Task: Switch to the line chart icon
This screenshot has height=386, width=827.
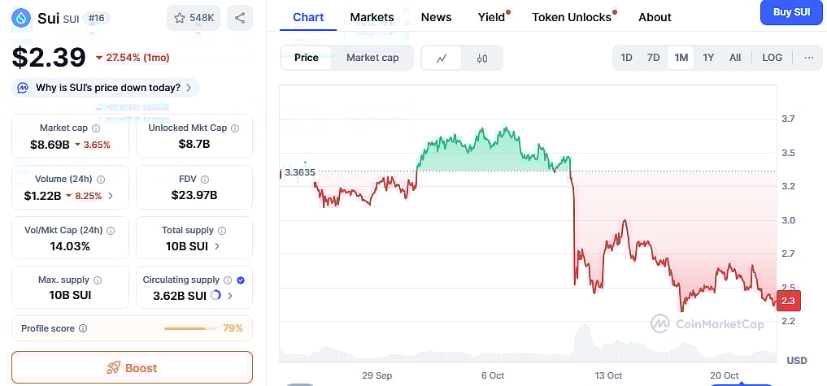Action: [x=442, y=58]
